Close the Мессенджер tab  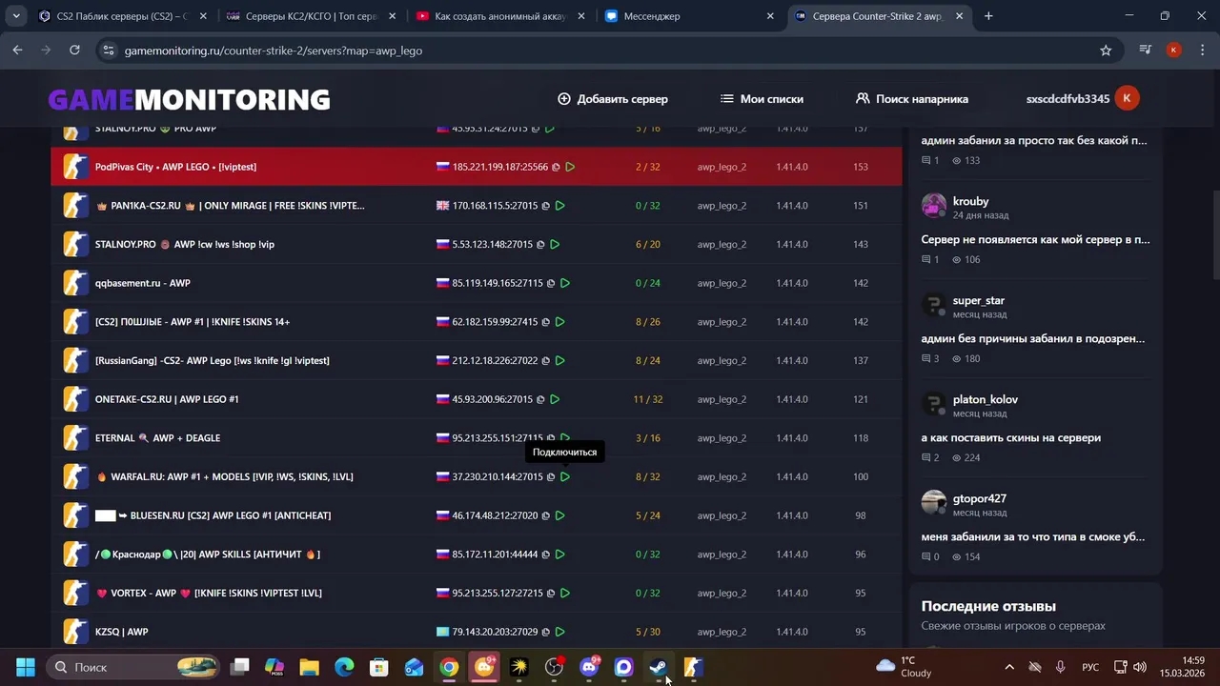click(x=769, y=16)
